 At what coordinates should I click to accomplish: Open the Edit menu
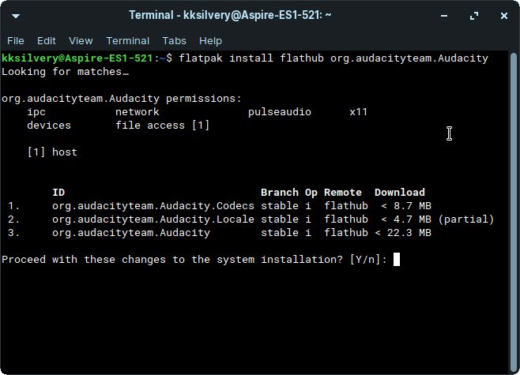47,40
